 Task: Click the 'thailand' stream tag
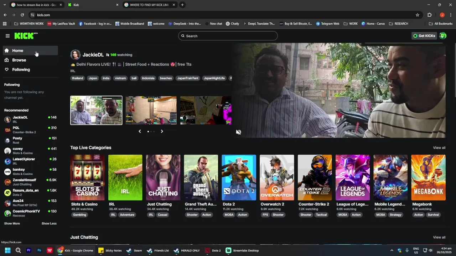coord(77,78)
